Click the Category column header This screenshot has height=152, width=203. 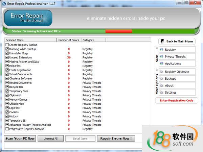click(93, 40)
